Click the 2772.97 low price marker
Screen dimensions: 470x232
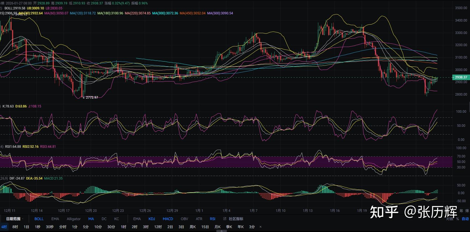click(x=92, y=97)
